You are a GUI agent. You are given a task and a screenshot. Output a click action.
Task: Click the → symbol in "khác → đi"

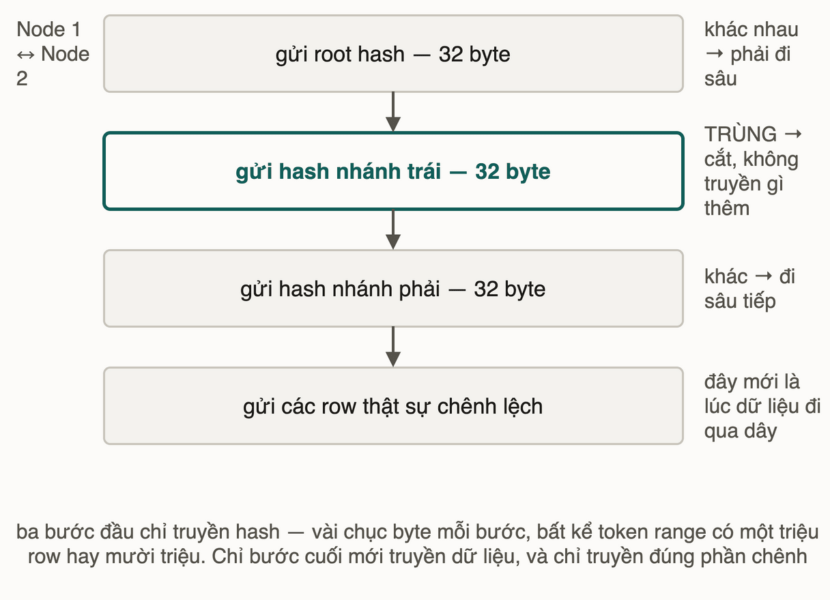[763, 276]
